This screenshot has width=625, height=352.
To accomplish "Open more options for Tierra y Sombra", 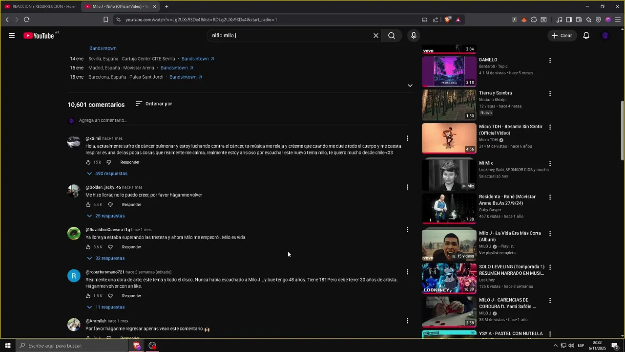I will tap(550, 93).
